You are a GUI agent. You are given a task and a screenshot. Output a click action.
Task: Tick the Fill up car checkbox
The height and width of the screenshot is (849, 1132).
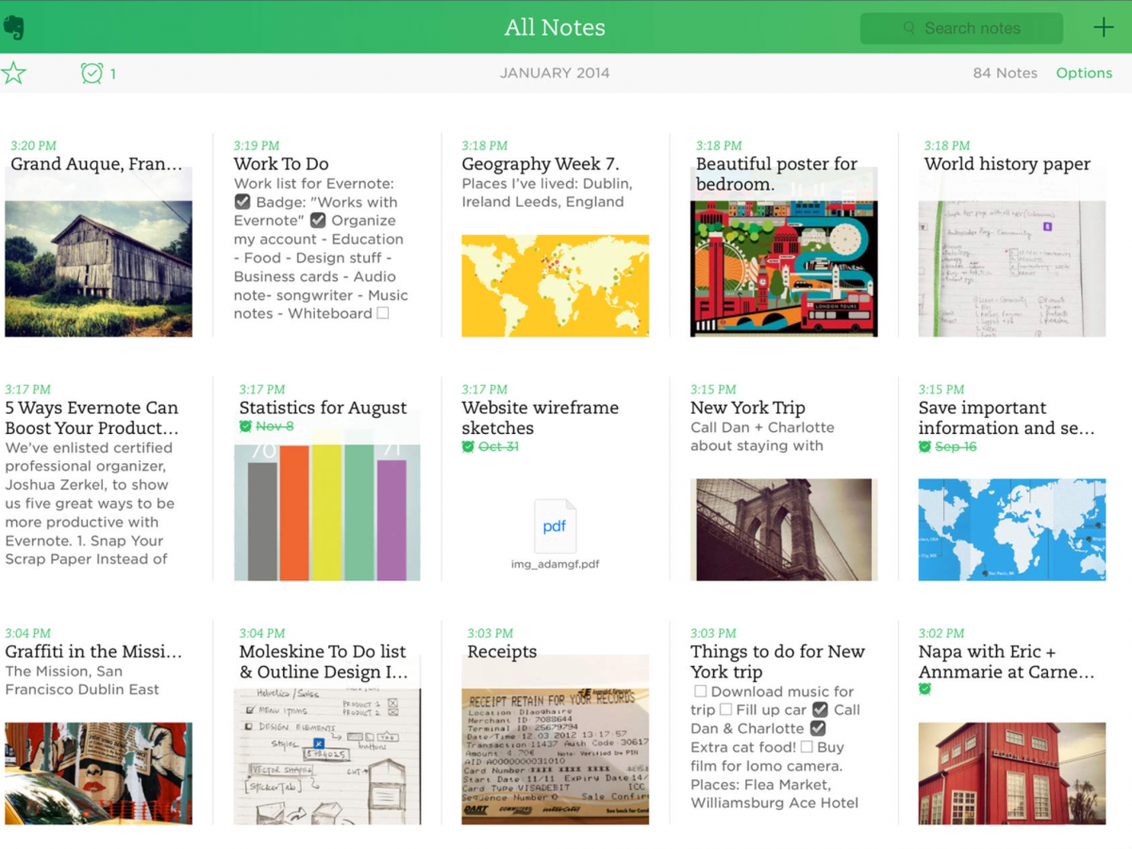[x=725, y=709]
